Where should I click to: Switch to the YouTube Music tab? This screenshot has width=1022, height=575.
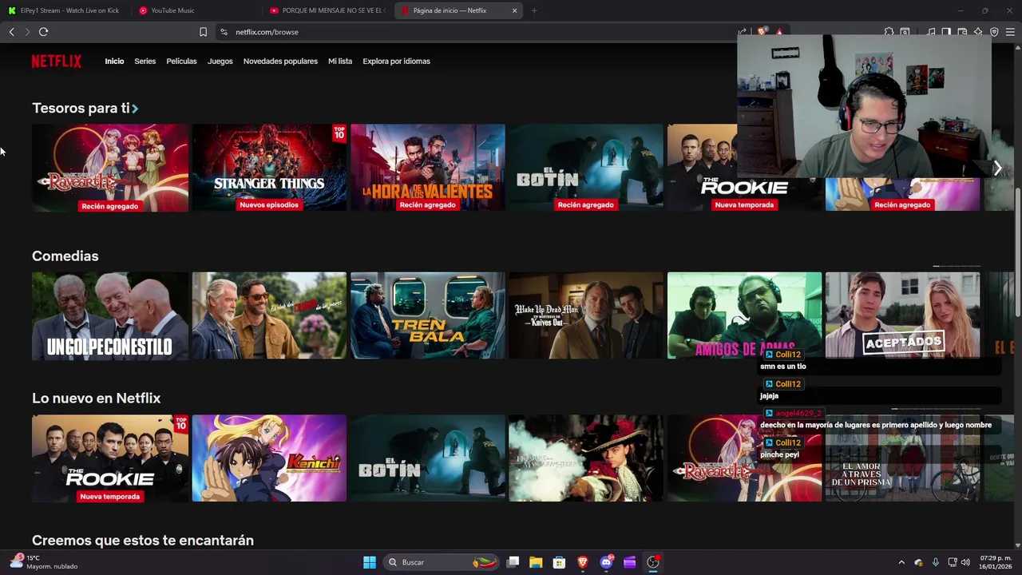(x=196, y=10)
